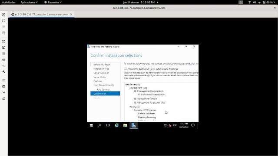Open the clock calendar showing jue 24 de mar
Image resolution: width=278 pixels, height=156 pixels.
pos(139,2)
